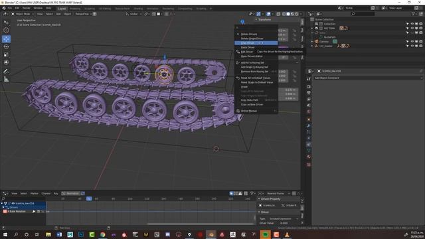Open Channel menu in drivers editor
Viewport: 425px width, 239px height.
pos(46,193)
